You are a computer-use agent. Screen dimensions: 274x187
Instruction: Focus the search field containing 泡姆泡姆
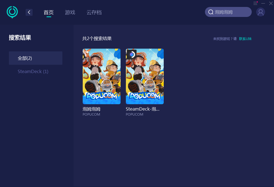click(x=228, y=12)
